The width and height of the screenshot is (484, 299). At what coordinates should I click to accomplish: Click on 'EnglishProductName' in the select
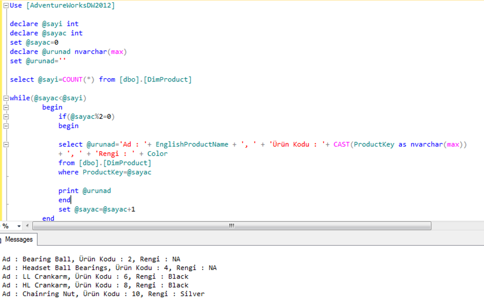(x=192, y=144)
